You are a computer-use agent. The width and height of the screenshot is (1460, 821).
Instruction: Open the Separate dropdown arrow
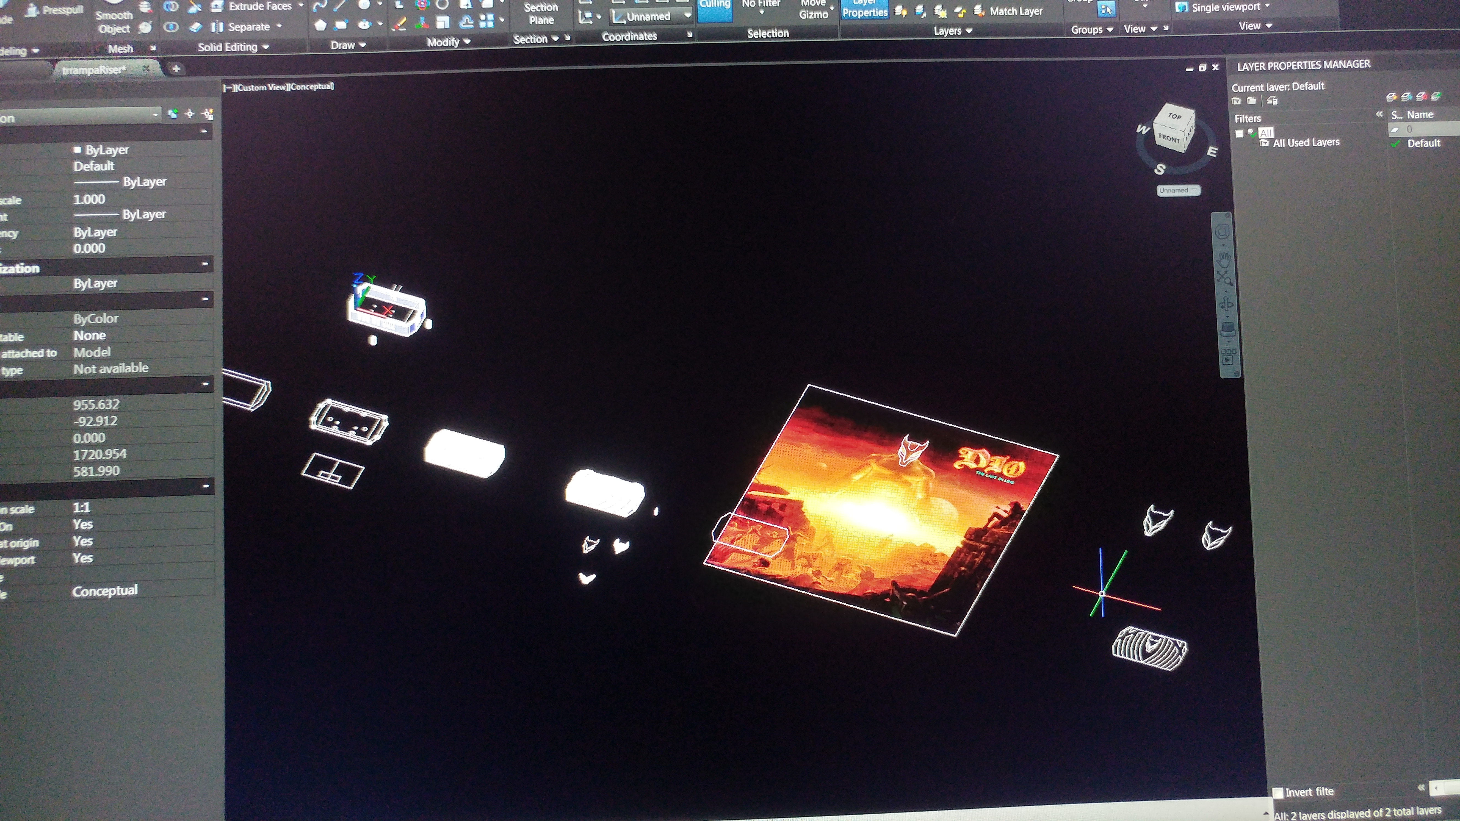click(279, 26)
